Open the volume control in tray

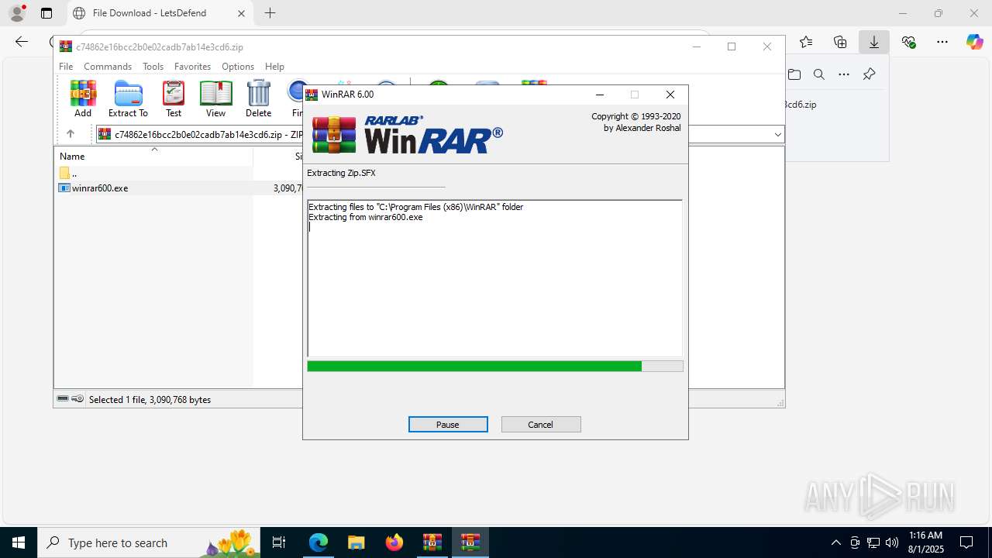(x=892, y=542)
